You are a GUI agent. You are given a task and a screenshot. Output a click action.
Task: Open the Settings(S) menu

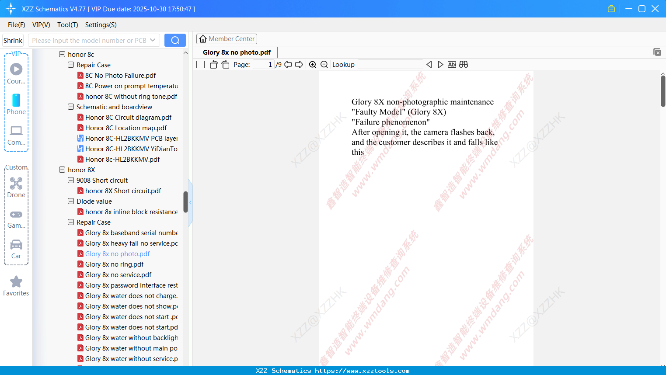click(101, 25)
